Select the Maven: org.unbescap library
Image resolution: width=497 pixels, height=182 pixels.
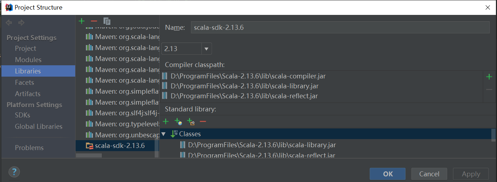(x=117, y=135)
